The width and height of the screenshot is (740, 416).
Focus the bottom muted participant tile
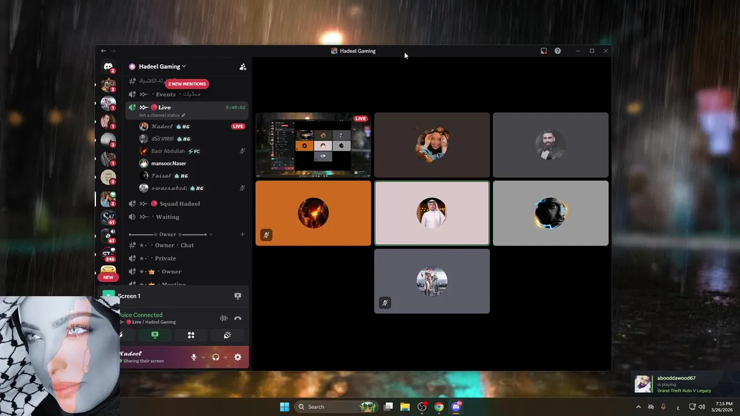tap(432, 281)
